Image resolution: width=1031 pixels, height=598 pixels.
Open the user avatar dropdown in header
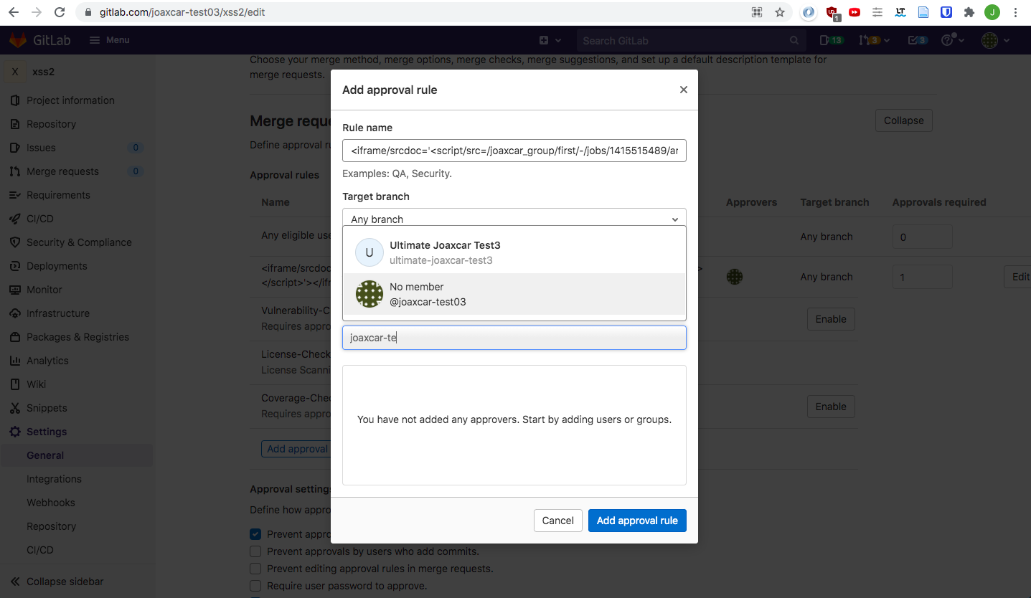pyautogui.click(x=995, y=40)
